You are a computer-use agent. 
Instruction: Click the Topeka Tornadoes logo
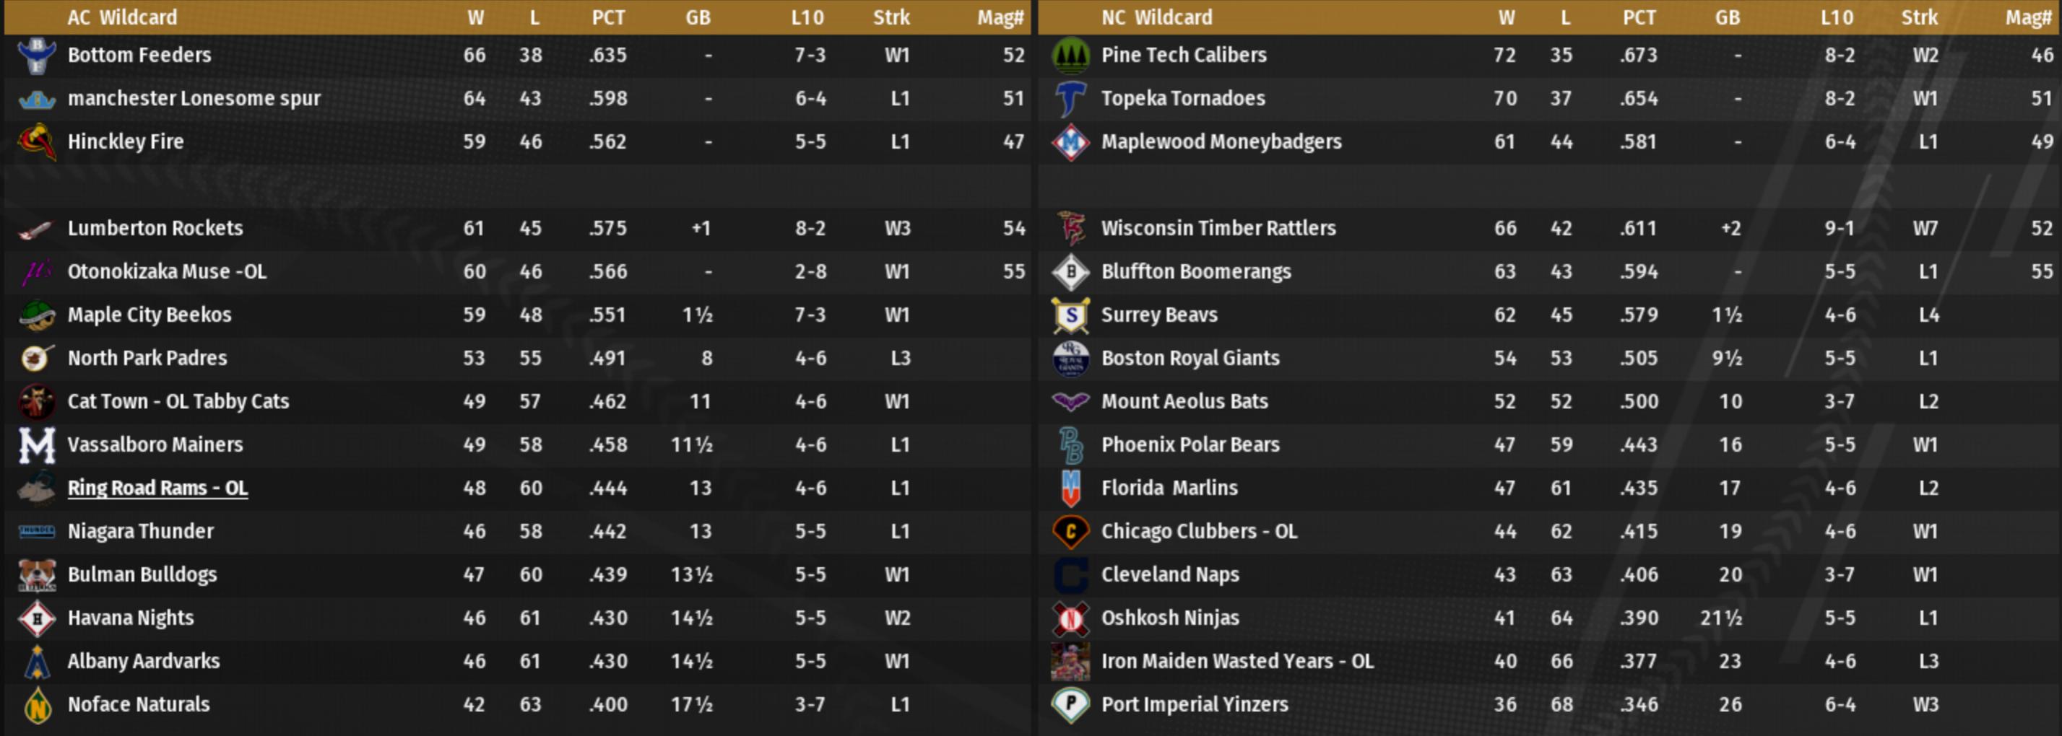pos(1071,99)
